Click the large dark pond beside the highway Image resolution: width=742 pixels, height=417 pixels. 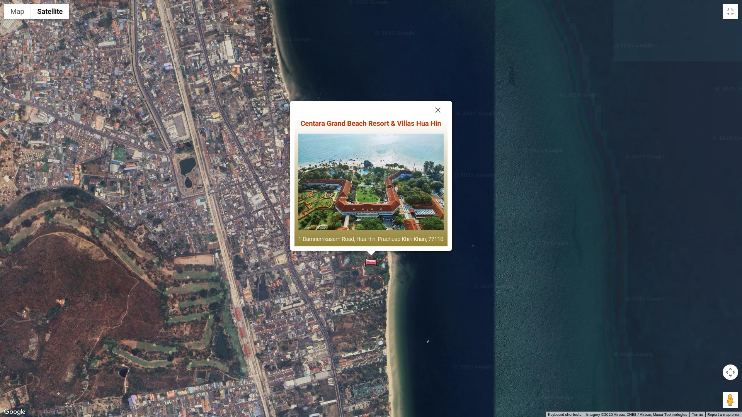tap(187, 166)
